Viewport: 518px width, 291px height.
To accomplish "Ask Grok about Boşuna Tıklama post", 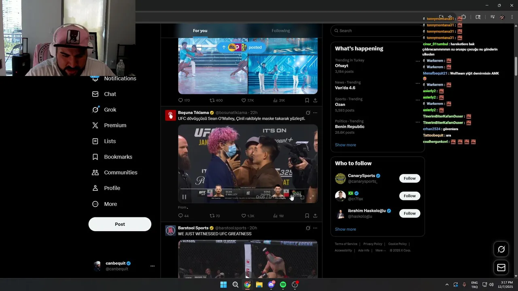I will click(x=308, y=113).
